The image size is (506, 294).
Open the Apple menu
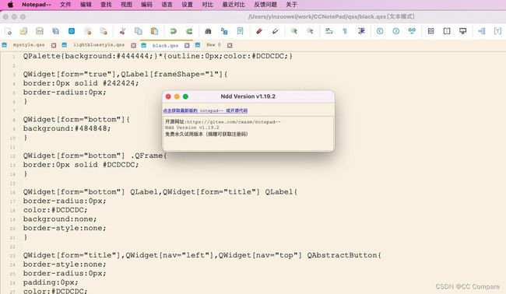pyautogui.click(x=10, y=5)
